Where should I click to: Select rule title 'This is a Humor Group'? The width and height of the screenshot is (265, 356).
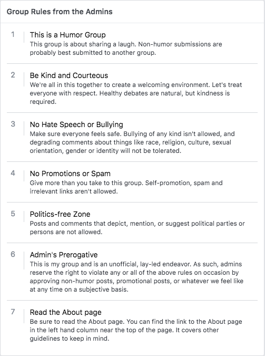pos(67,35)
